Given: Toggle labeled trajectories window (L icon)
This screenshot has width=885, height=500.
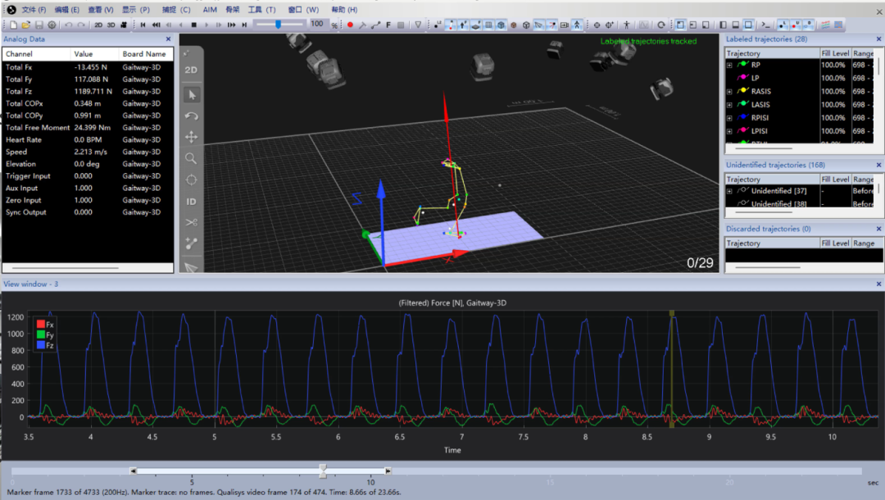Looking at the screenshot, I should 783,25.
